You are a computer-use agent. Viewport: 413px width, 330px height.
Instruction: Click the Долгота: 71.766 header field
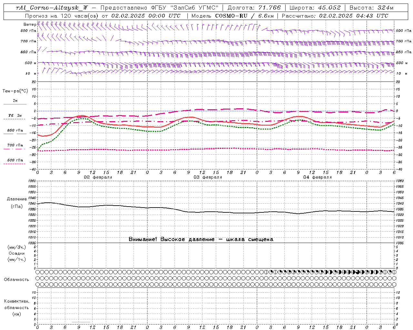click(x=254, y=8)
